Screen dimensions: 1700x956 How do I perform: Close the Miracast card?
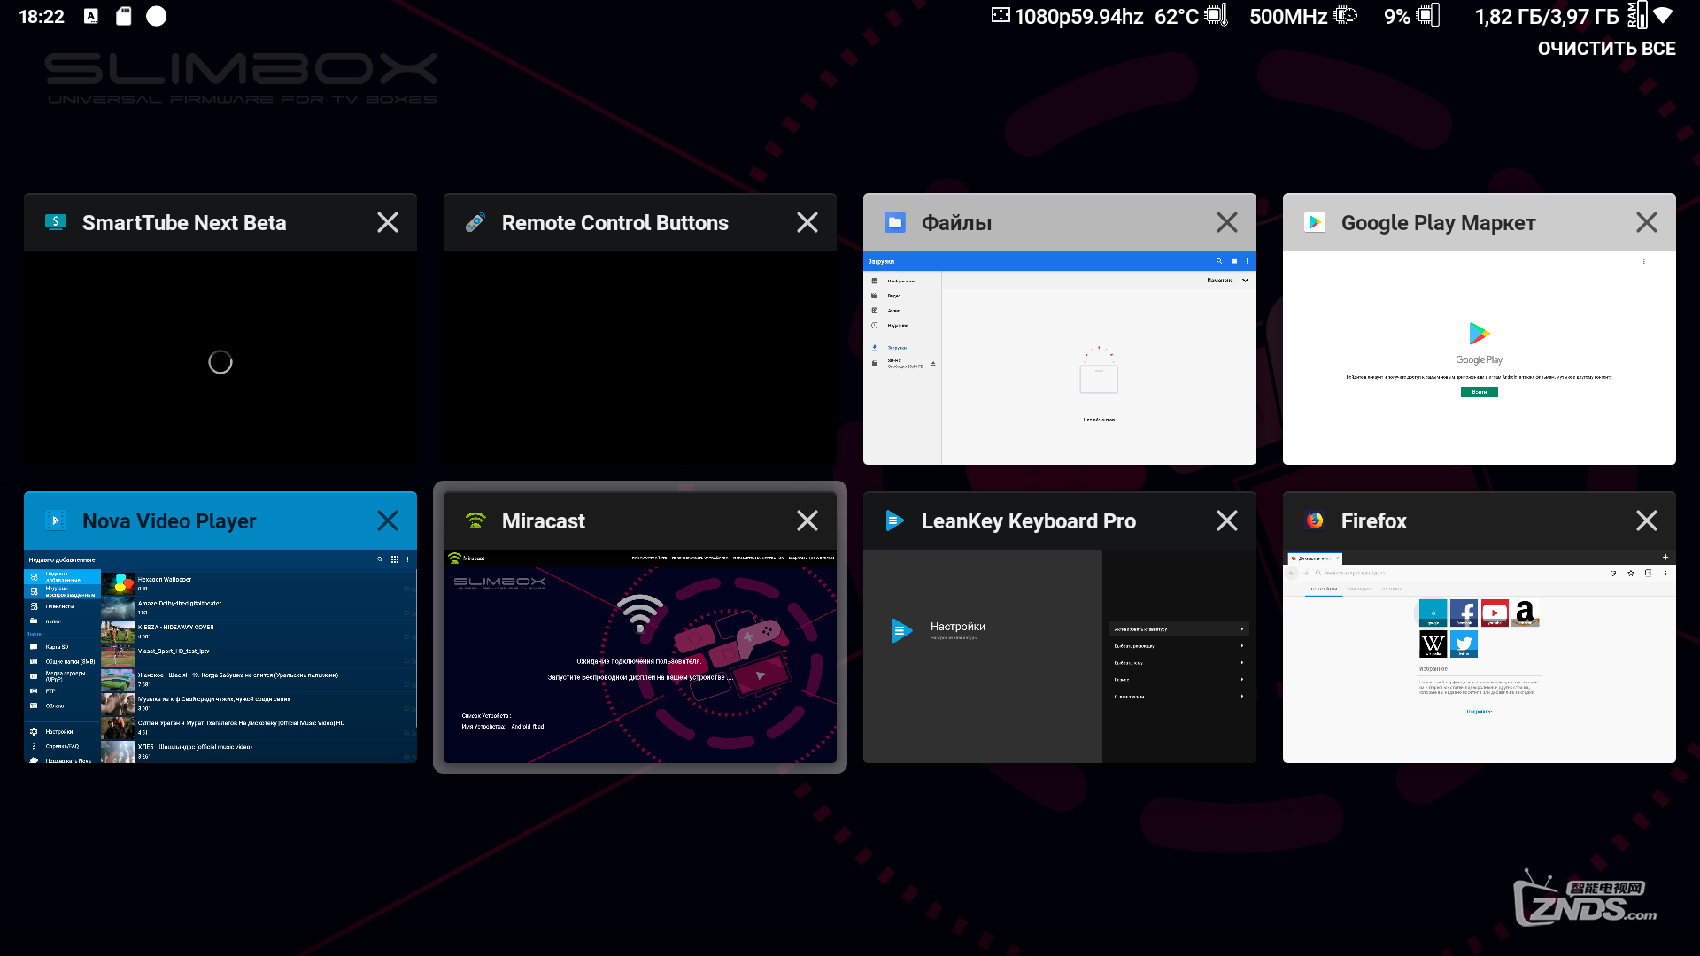(807, 520)
